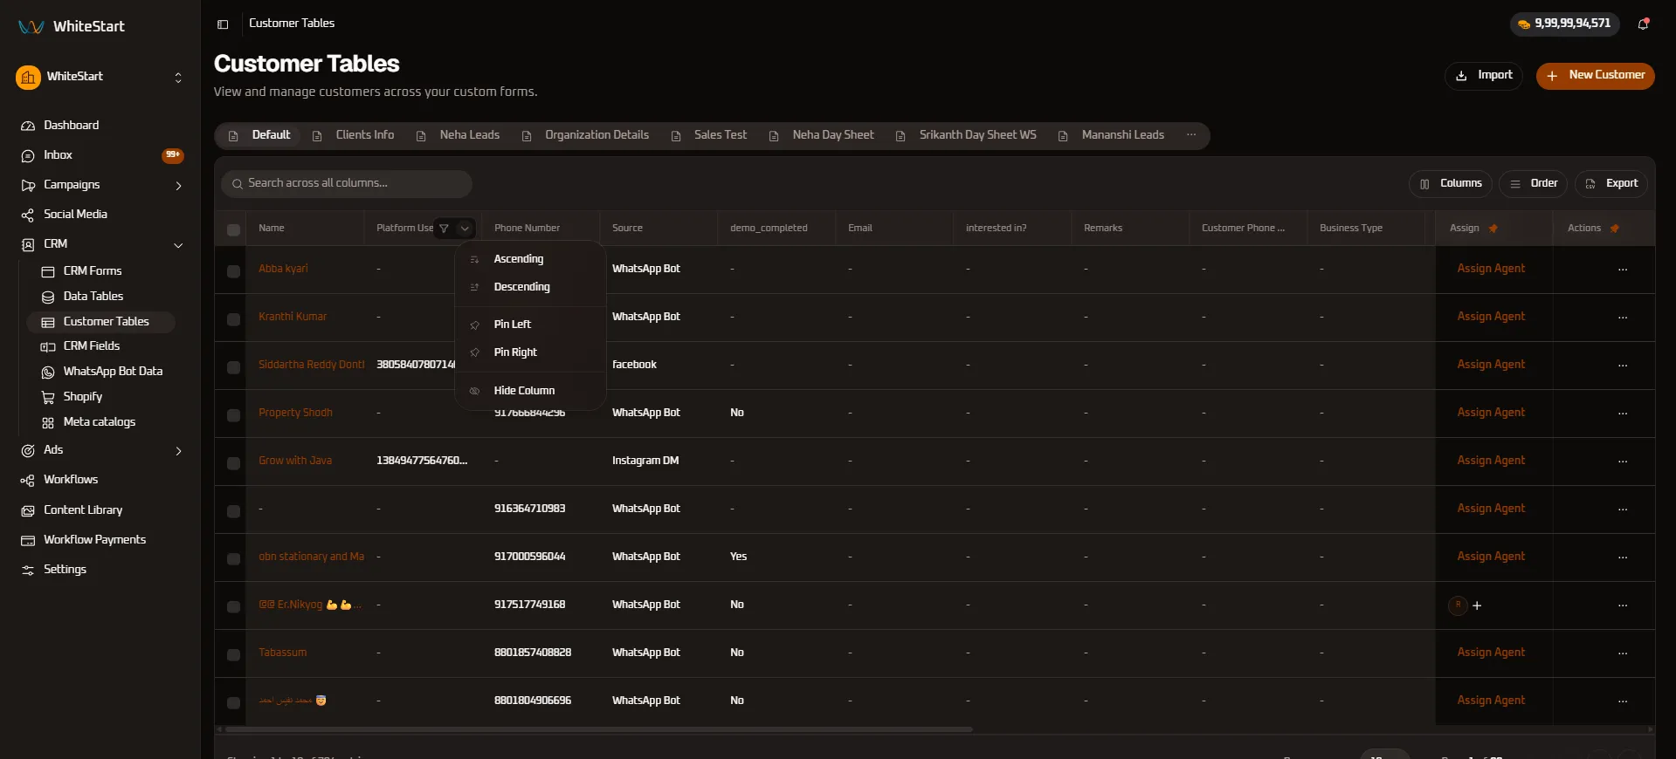1676x759 pixels.
Task: Collapse the sidebar using the panel toggle icon
Action: coord(223,24)
